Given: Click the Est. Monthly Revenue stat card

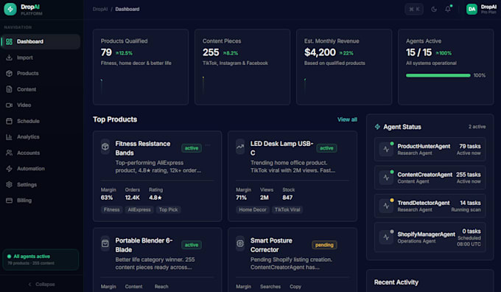Looking at the screenshot, I should tap(344, 67).
